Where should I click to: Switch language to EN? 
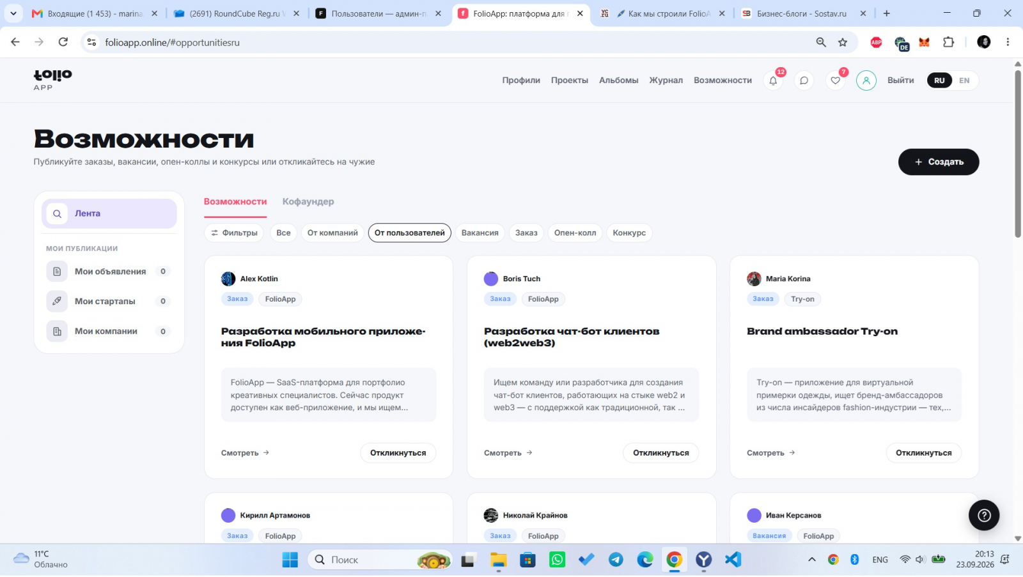964,81
